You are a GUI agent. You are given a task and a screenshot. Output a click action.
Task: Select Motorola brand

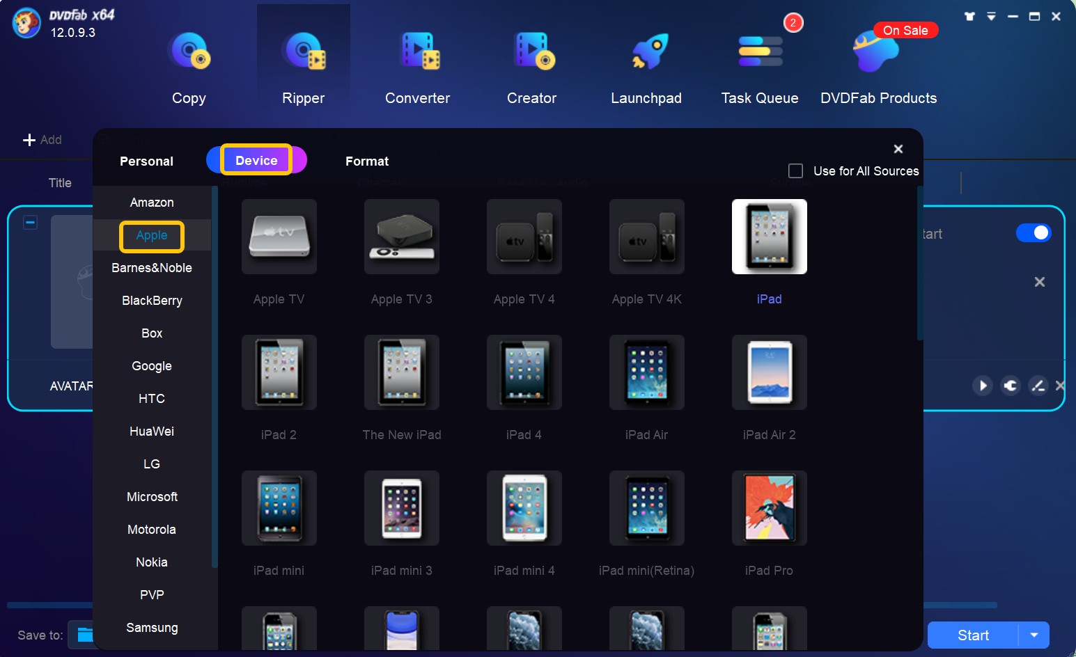(152, 530)
